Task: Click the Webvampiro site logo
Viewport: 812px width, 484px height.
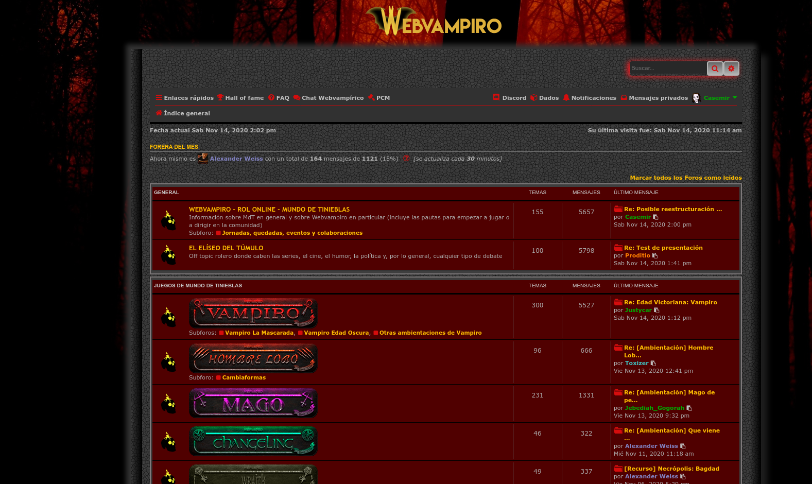Action: click(434, 22)
